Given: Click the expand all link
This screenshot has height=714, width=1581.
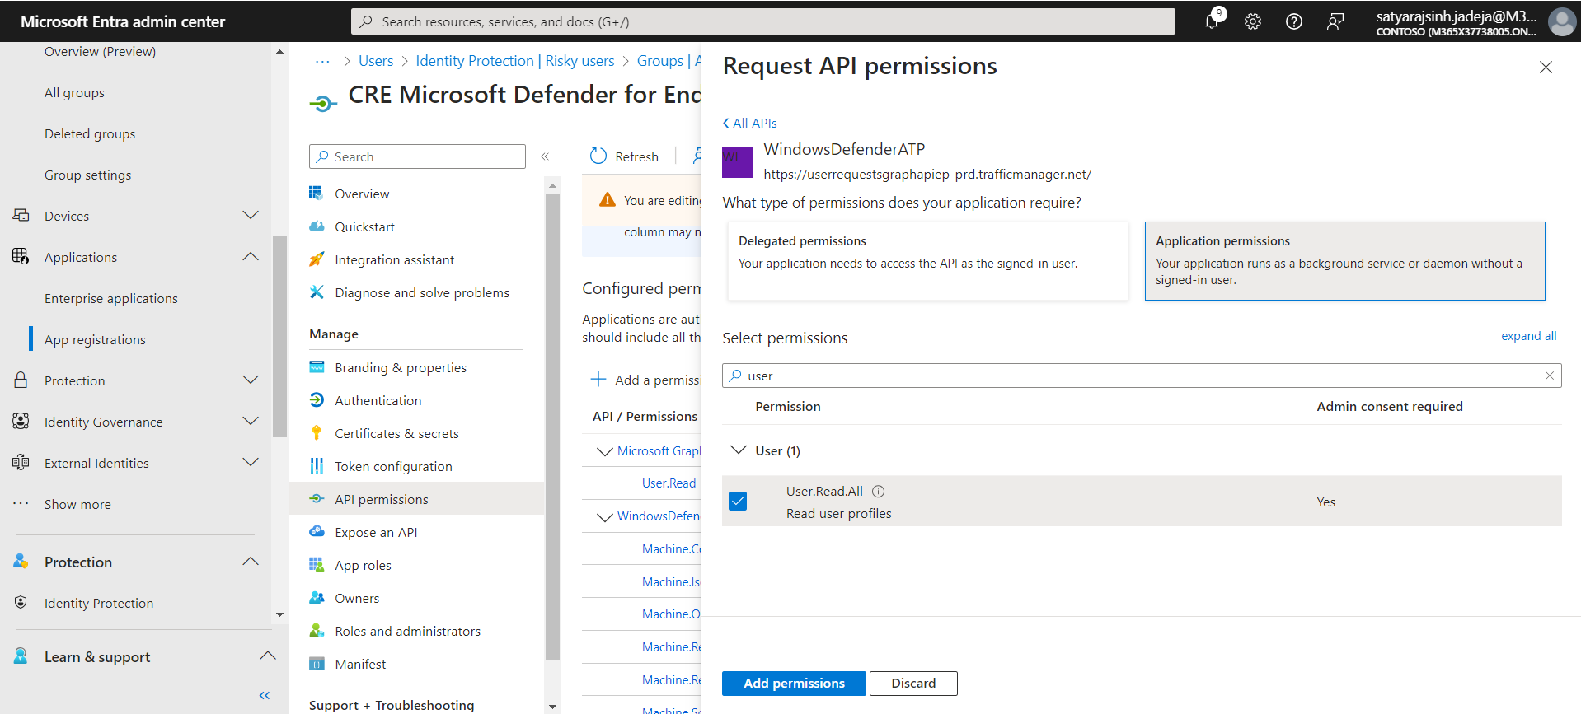Looking at the screenshot, I should coord(1528,336).
